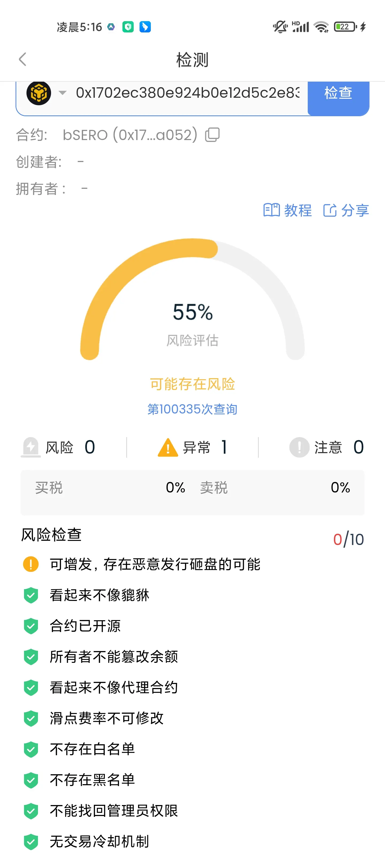The width and height of the screenshot is (385, 857).
Task: Open the 教程 tutorial link
Action: click(x=287, y=210)
